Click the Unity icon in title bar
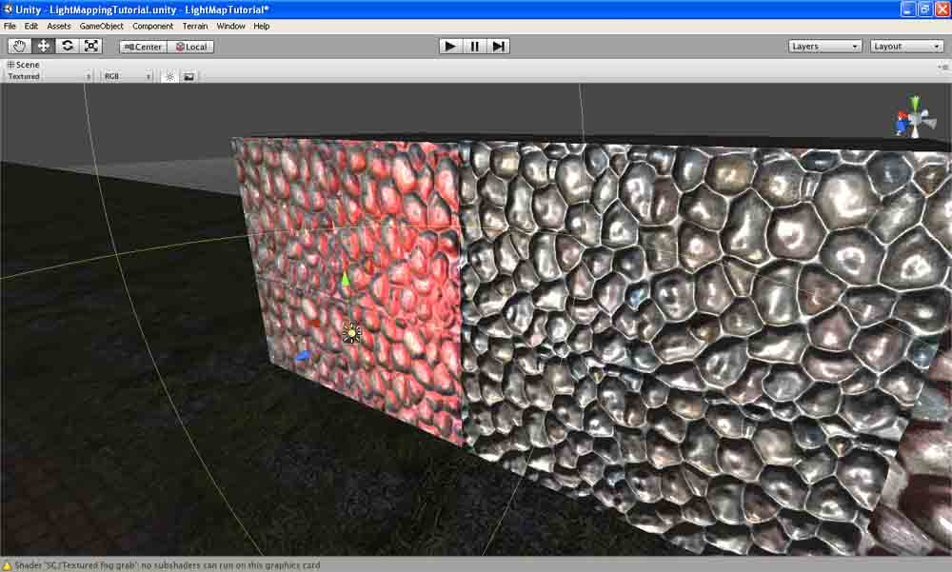Image resolution: width=952 pixels, height=572 pixels. (x=7, y=7)
